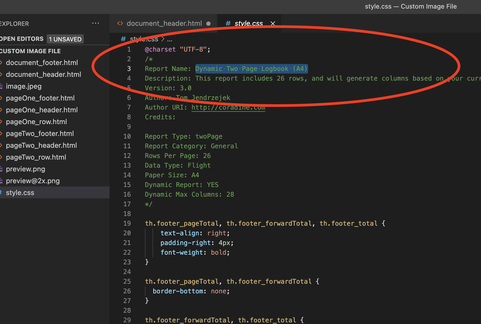Click 'border-bottom: none;' declaration
This screenshot has height=324, width=481.
[191, 291]
